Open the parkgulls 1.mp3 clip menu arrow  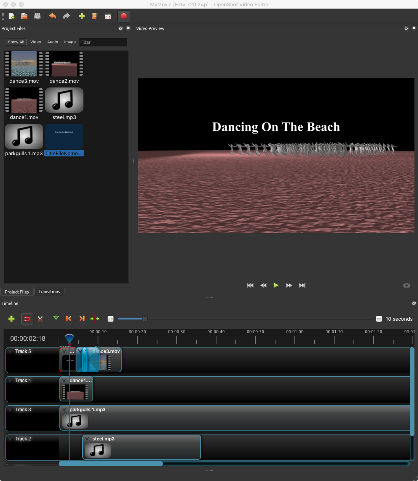65,409
